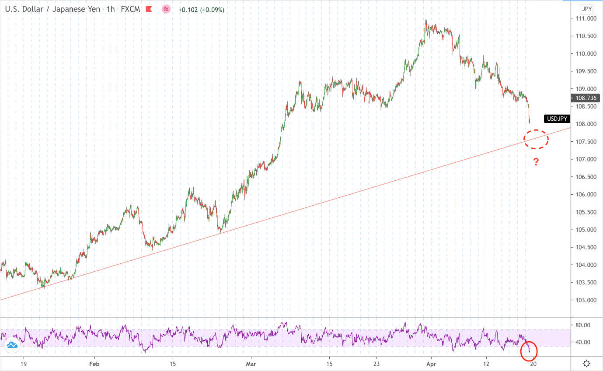Viewport: 603px width, 371px height.
Task: Click the 105.500 price axis label
Action: coord(585,212)
